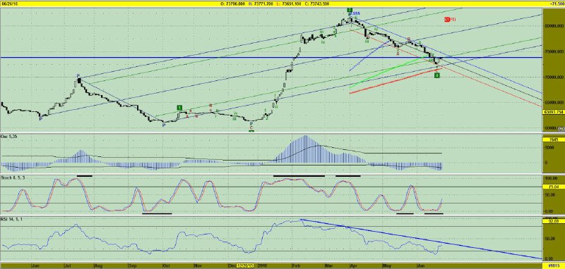Click the Osc 5,35 indicator title
The width and height of the screenshot is (565, 269).
[8, 137]
